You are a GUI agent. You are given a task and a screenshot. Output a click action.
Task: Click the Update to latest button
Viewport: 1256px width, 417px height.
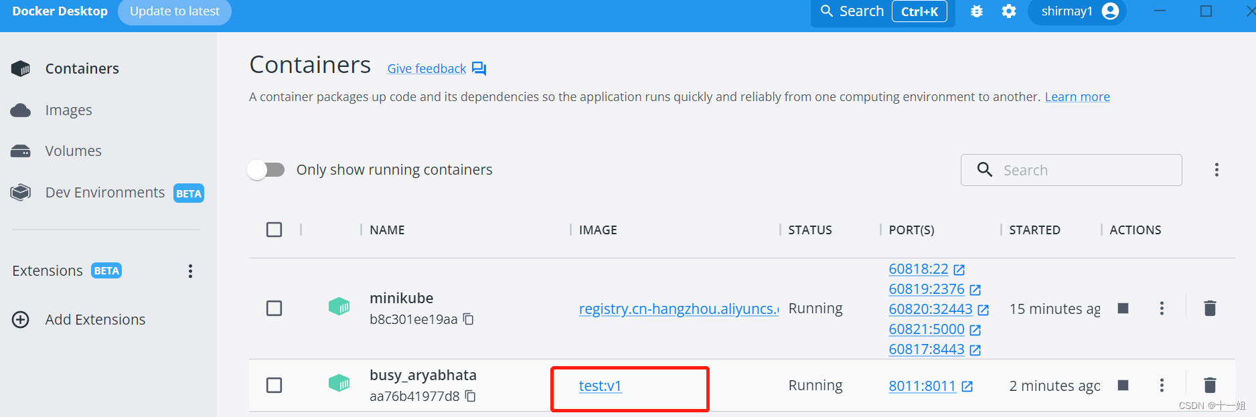(175, 11)
